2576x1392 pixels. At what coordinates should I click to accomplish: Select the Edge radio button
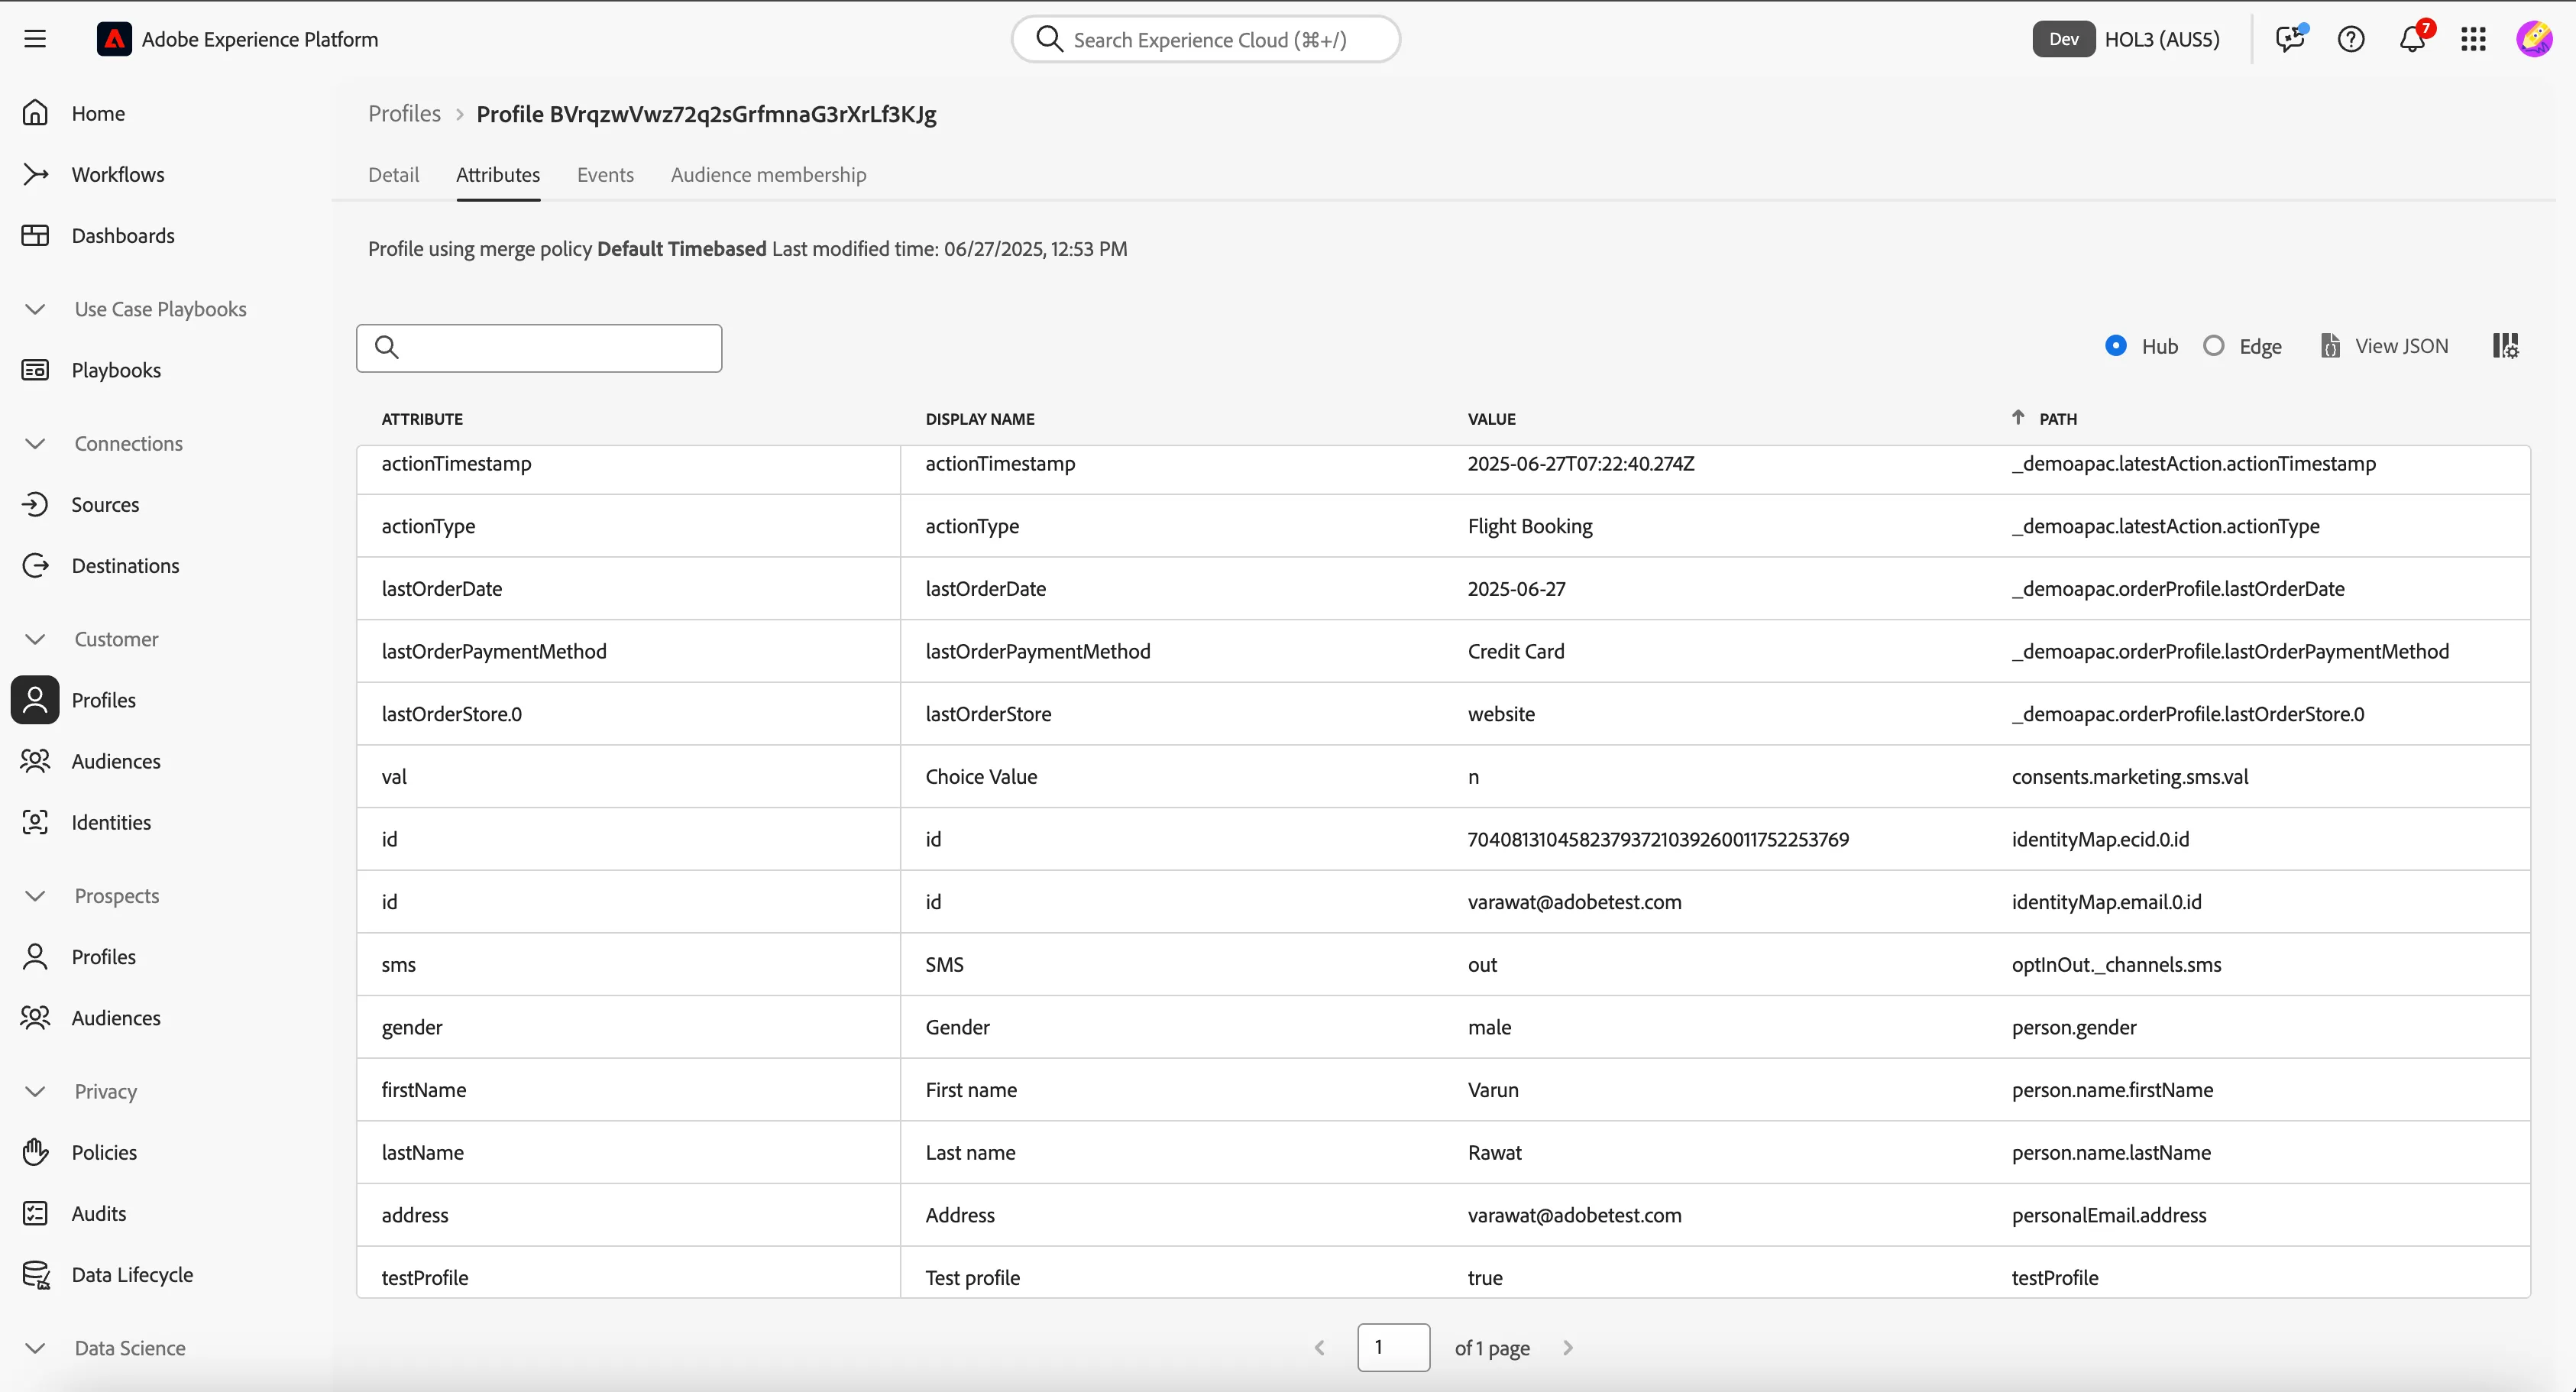point(2214,346)
